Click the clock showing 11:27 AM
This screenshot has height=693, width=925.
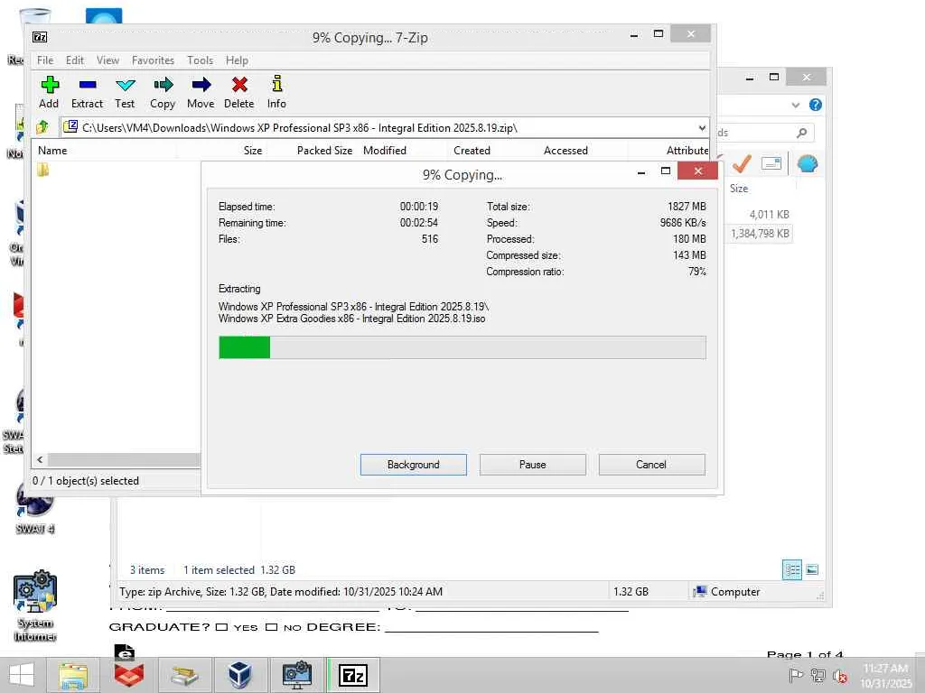(x=885, y=669)
